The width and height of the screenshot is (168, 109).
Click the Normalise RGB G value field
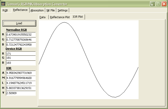pyautogui.click(x=21, y=40)
